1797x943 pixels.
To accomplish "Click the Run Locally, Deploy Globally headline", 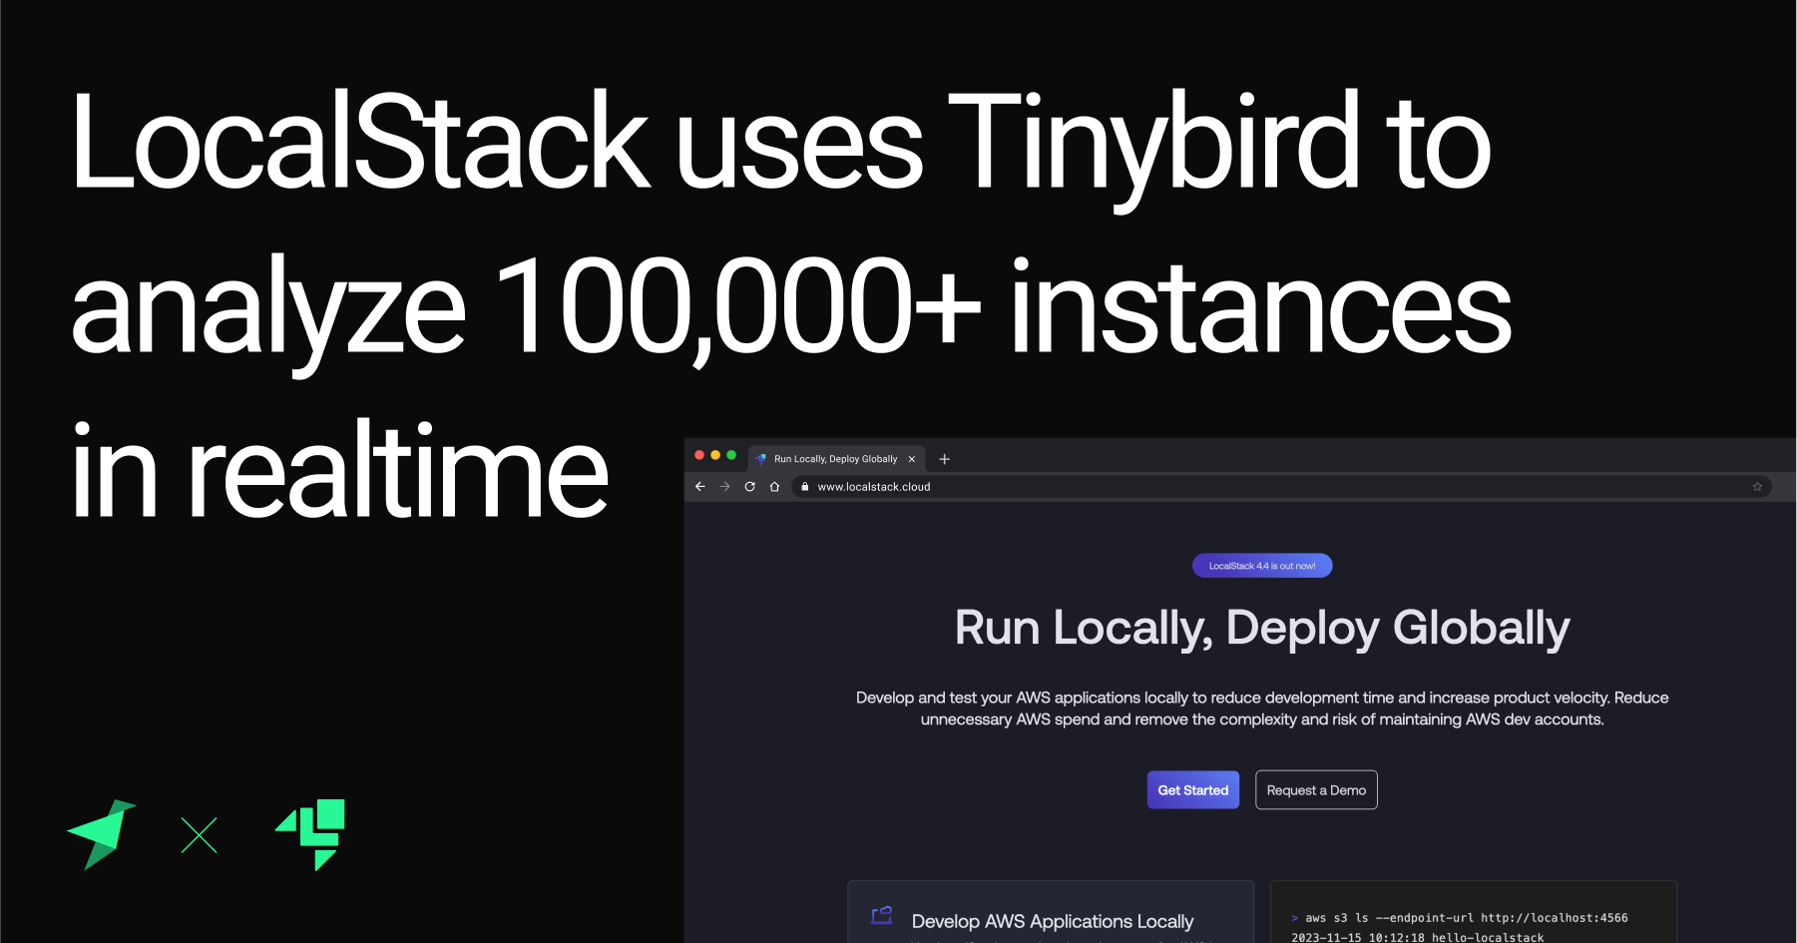I will click(1262, 629).
